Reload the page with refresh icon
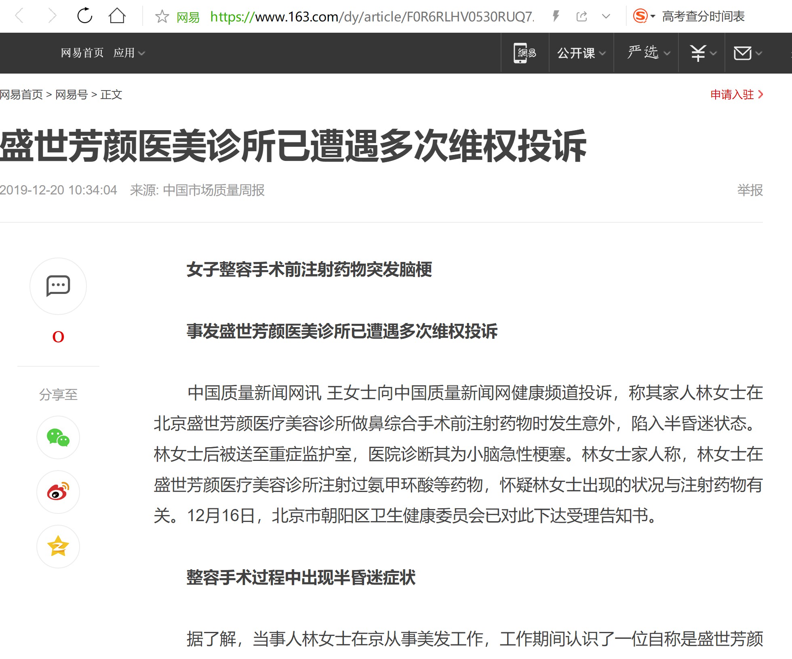 [85, 16]
